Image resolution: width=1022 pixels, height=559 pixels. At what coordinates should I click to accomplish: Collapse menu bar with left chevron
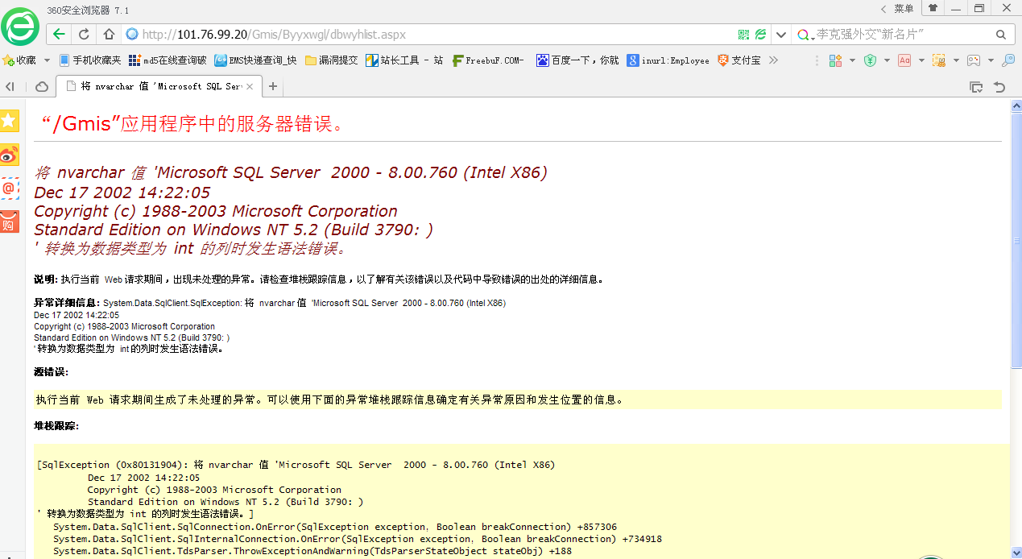coord(883,8)
